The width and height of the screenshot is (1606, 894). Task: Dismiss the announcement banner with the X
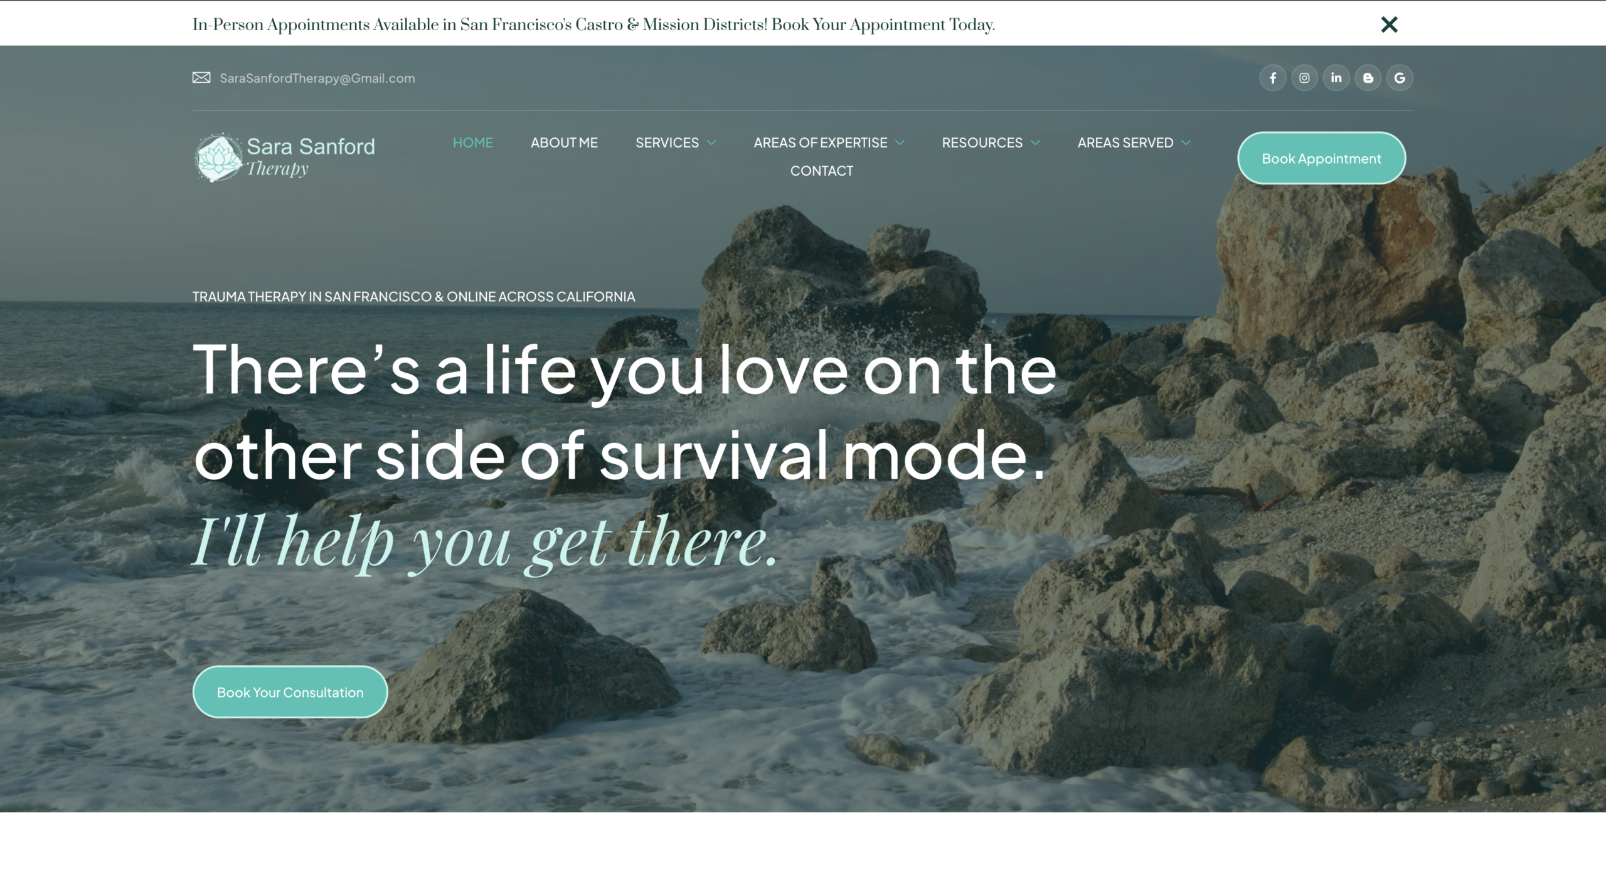tap(1389, 24)
